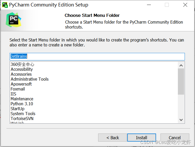The image size is (195, 147).
Task: Pick the Apowersoft folder
Action: pos(21,84)
